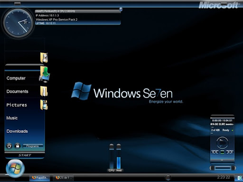The width and height of the screenshot is (243, 182).
Task: Open the Windows Start orb
Action: pyautogui.click(x=15, y=168)
